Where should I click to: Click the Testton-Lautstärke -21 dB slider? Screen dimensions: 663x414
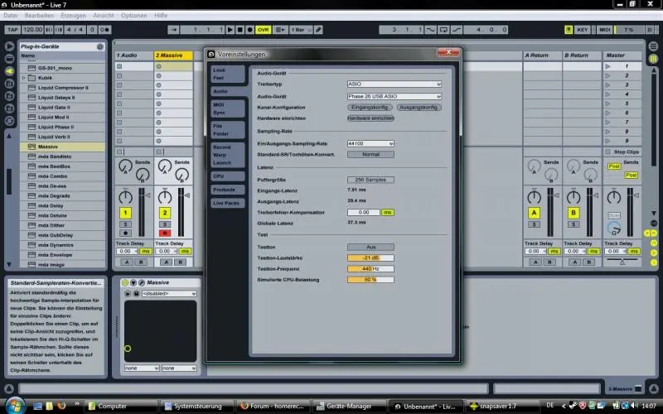click(370, 258)
